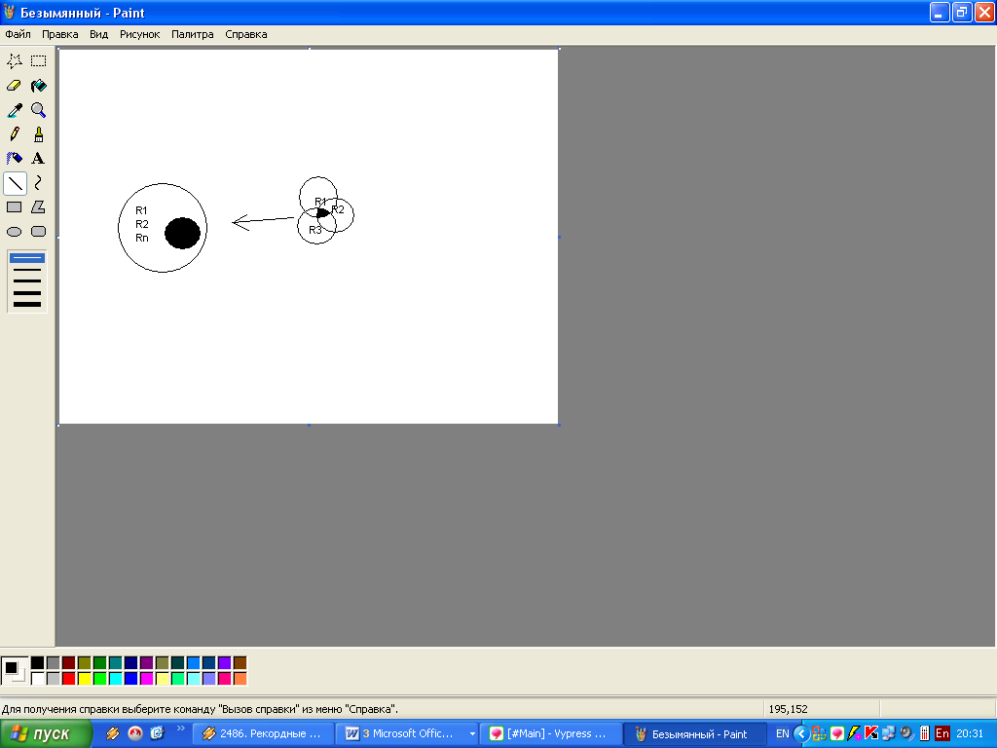Click the 20:31 system clock
Screen dimensions: 997x748
[970, 734]
